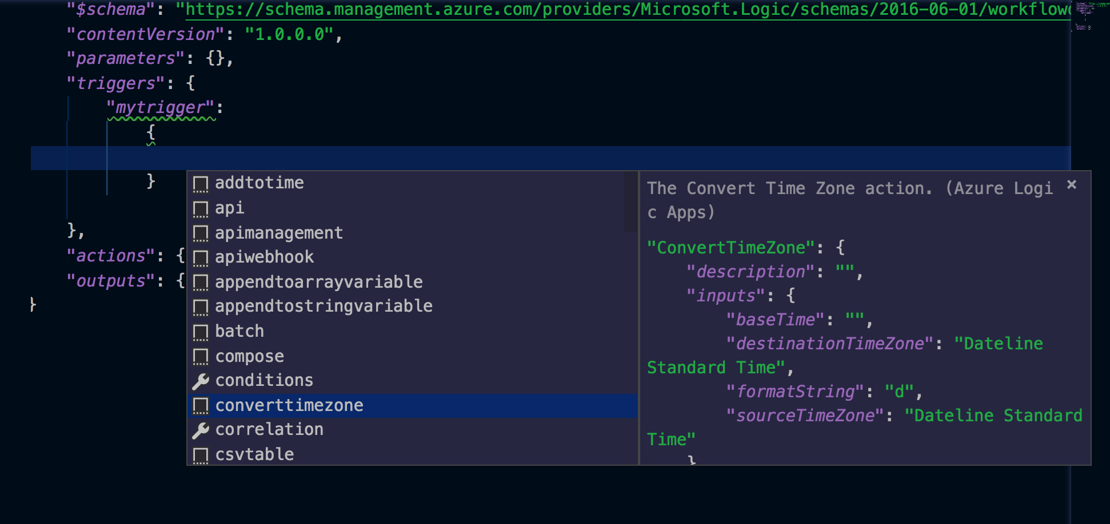Click the snippet icon beside converttimezone
This screenshot has width=1110, height=524.
point(201,406)
